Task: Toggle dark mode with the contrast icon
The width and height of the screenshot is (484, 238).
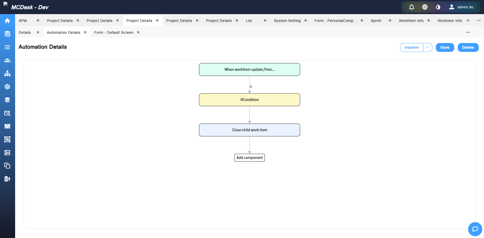Action: coord(438,7)
